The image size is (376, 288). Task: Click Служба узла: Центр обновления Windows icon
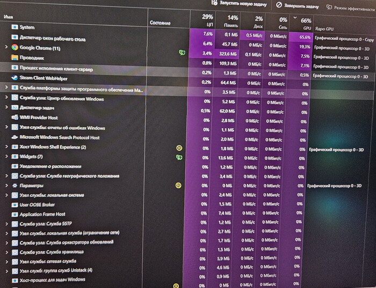(x=15, y=98)
